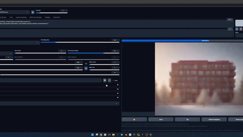
Task: Open the Stable Diffusion checkpoint dropdown
Action: tap(14, 12)
